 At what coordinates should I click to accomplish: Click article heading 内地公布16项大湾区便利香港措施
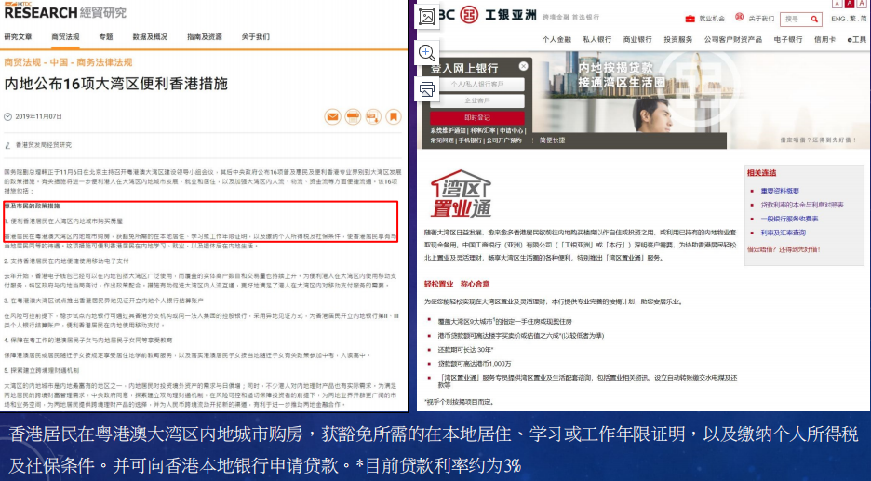116,84
